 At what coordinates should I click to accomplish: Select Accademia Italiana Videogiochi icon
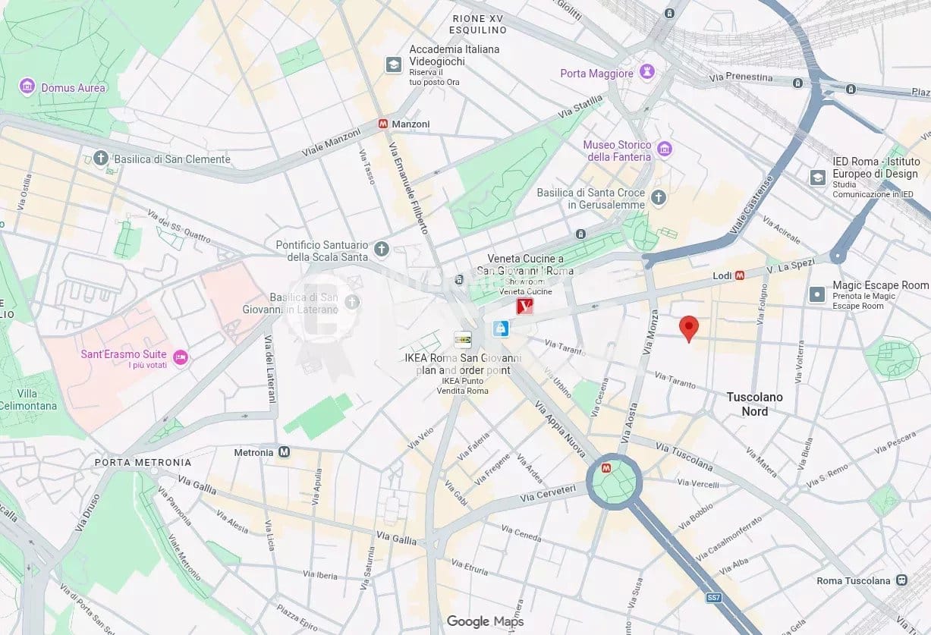pos(393,64)
